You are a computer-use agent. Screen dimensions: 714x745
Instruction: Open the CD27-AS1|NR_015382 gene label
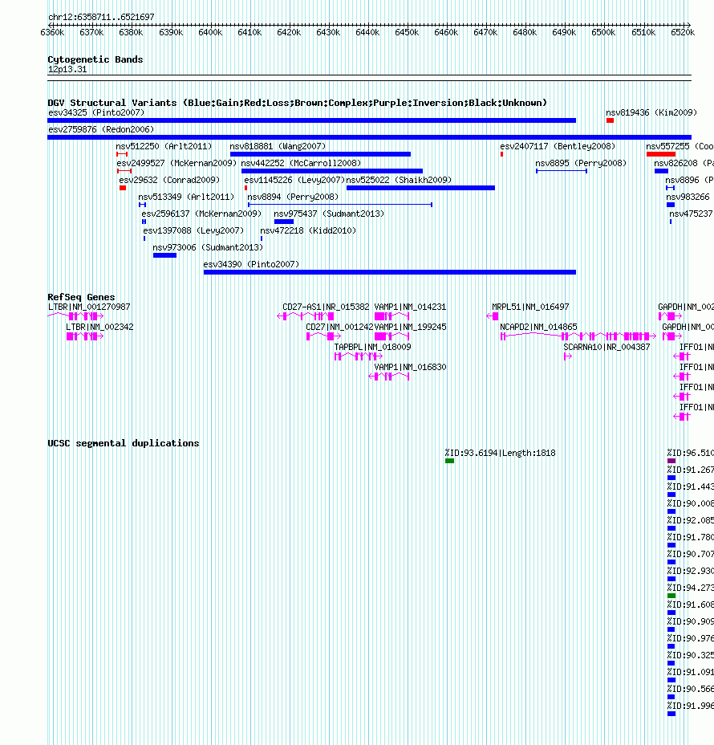point(326,307)
